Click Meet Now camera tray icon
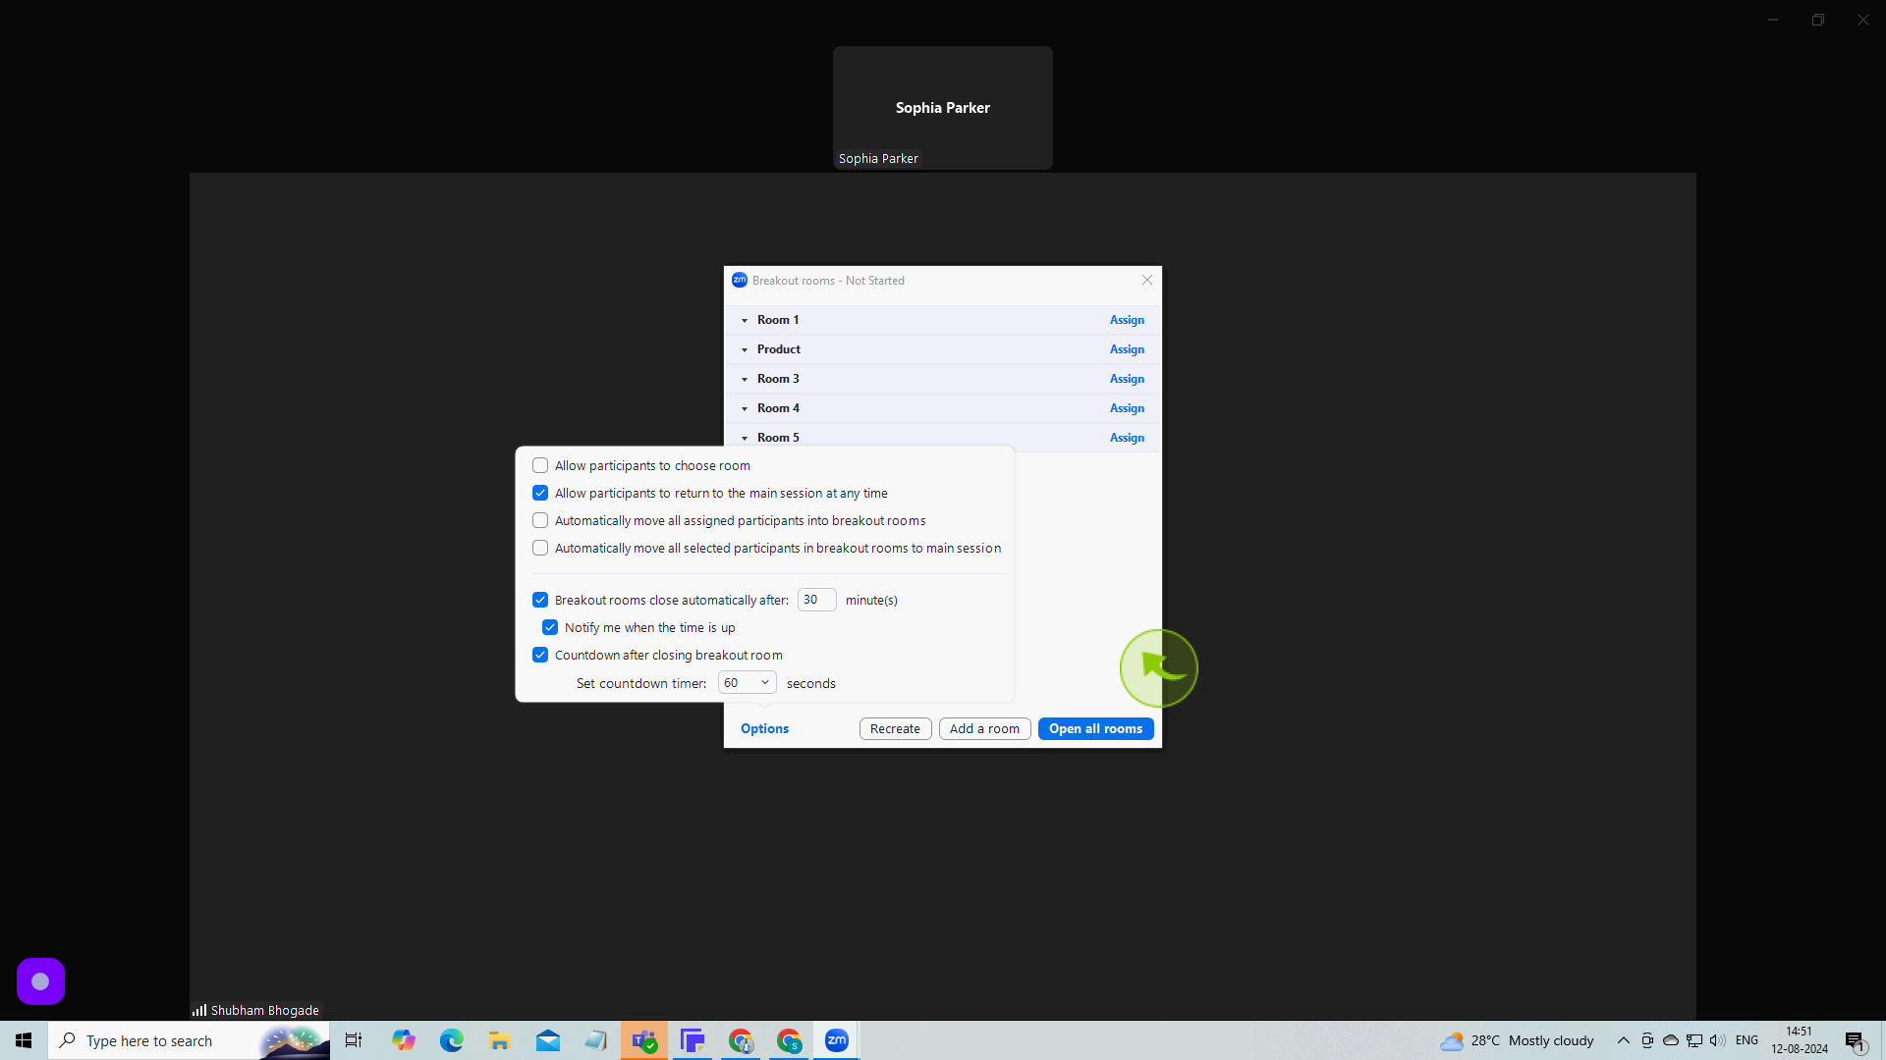Viewport: 1886px width, 1060px height. point(1647,1040)
